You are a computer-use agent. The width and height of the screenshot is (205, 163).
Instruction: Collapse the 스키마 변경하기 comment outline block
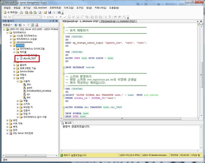coord(64,74)
